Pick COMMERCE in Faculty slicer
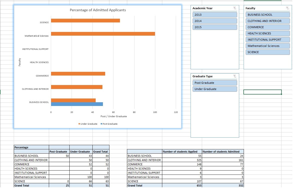Viewport: 293px width, 188px height. (267, 27)
